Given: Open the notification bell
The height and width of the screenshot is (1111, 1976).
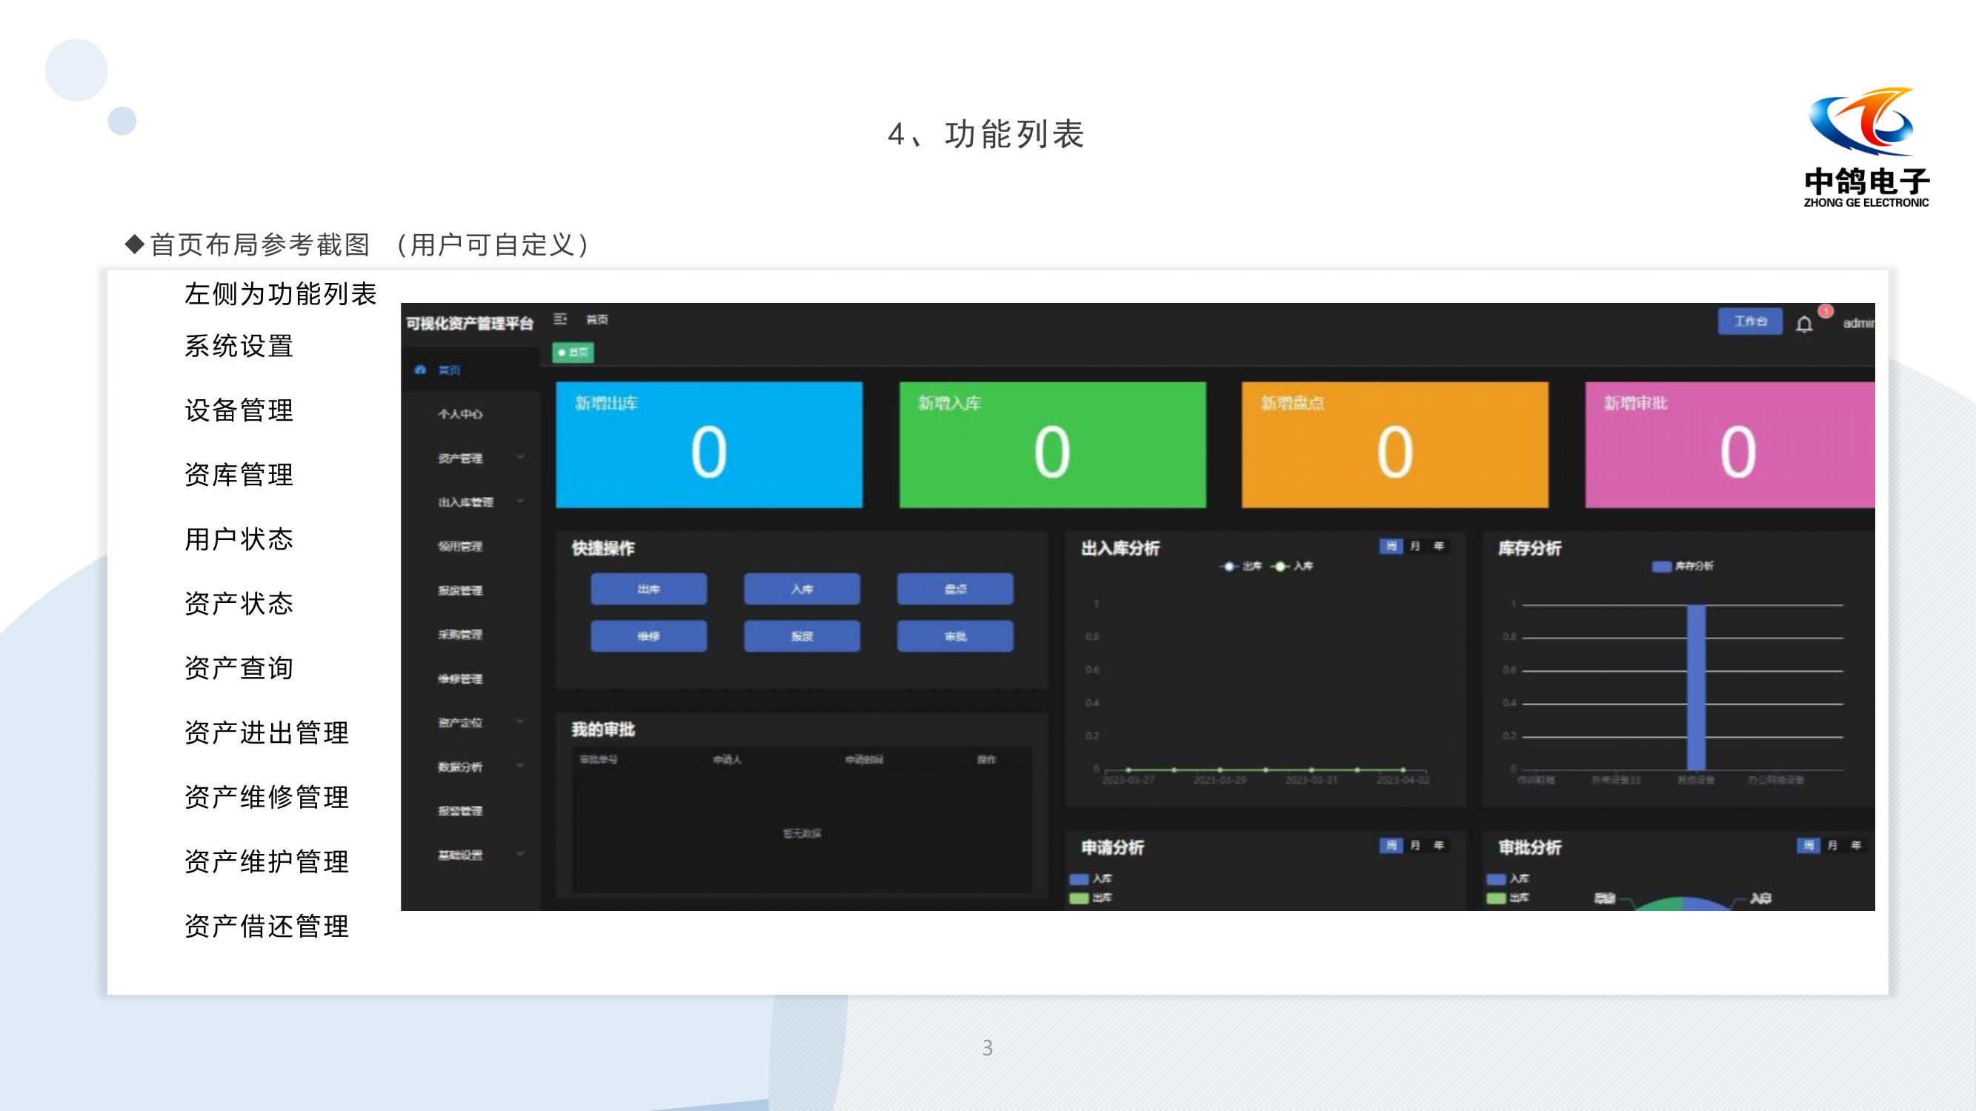Looking at the screenshot, I should pos(1804,324).
